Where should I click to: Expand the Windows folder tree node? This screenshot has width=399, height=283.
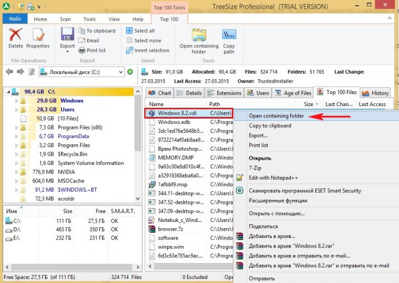(15, 101)
